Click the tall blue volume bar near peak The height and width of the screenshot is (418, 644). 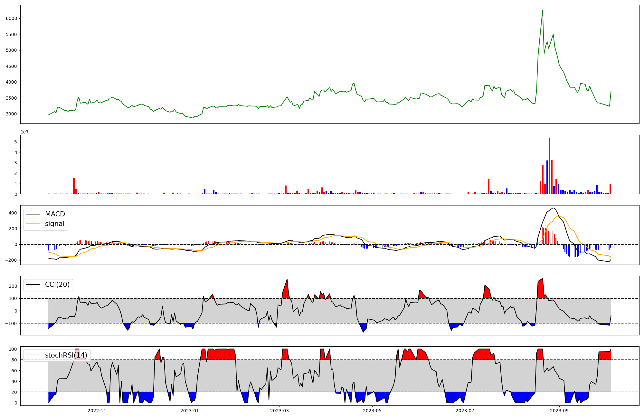pos(547,177)
